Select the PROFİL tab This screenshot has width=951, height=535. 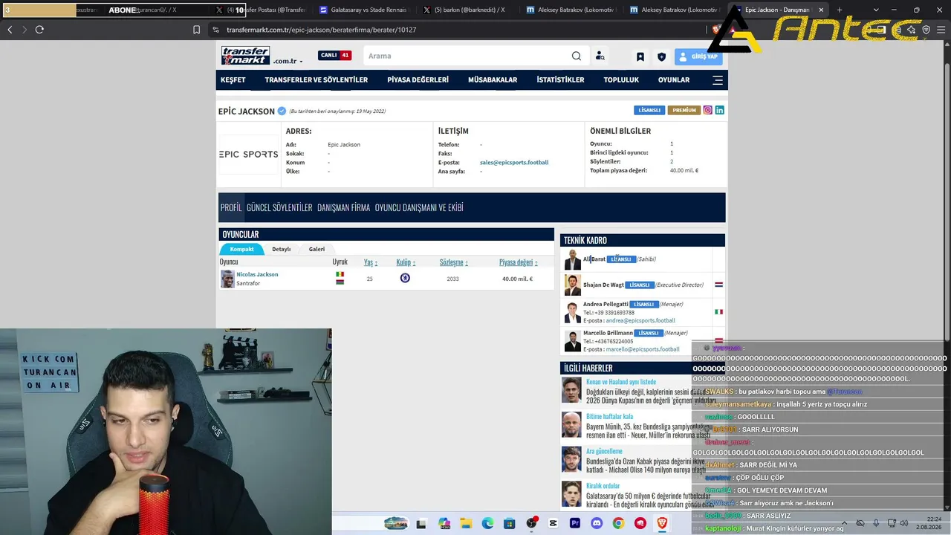click(x=231, y=208)
